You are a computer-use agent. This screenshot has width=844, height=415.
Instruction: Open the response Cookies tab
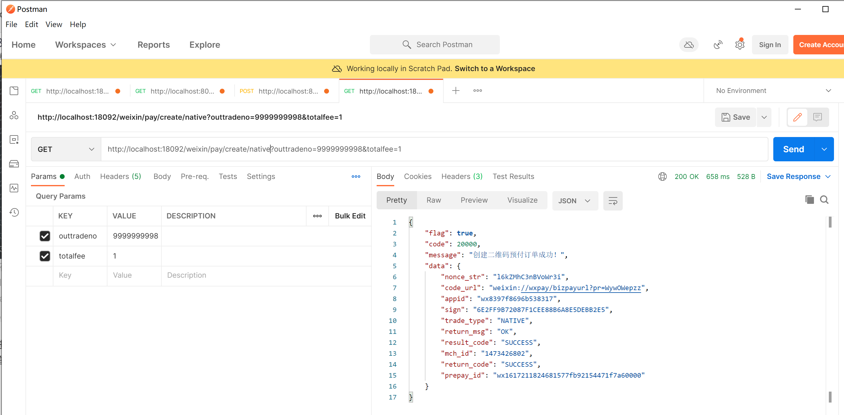[x=417, y=177]
